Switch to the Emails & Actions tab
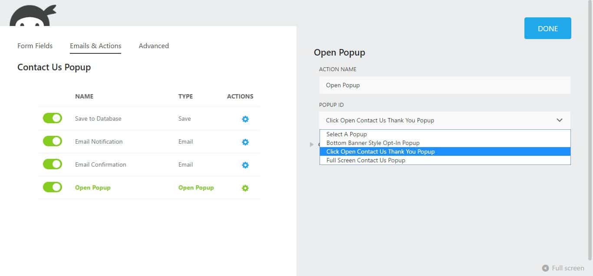 coord(95,46)
